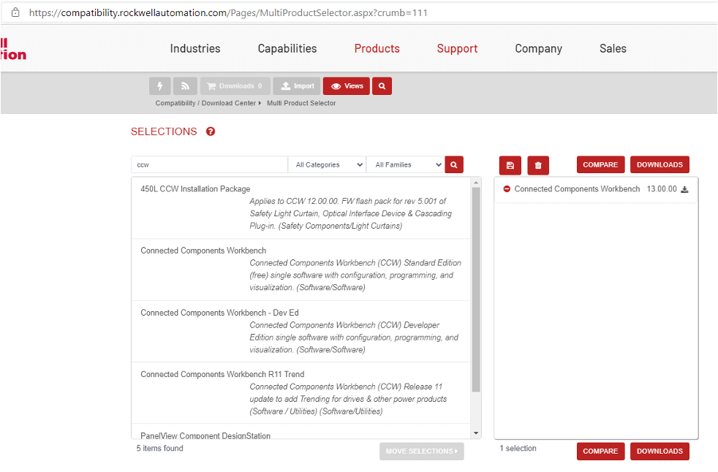Select Connected Components Workbench result in list
Viewport: 718px width, 472px height.
(301, 270)
